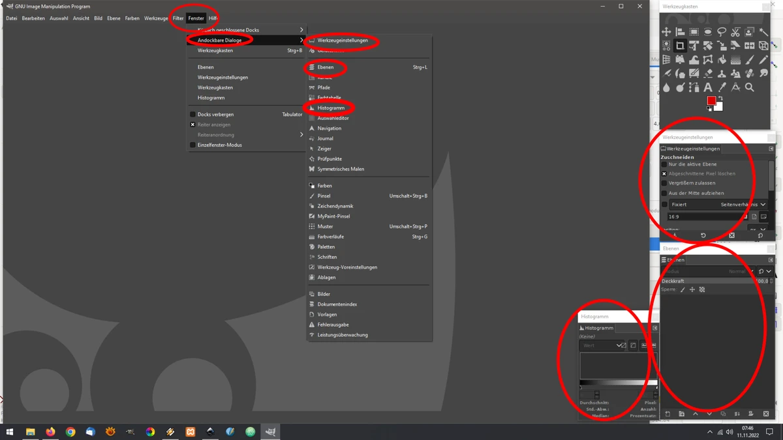This screenshot has height=440, width=783.
Task: Open the Ebenen Modus Normal dropdown
Action: pyautogui.click(x=708, y=271)
